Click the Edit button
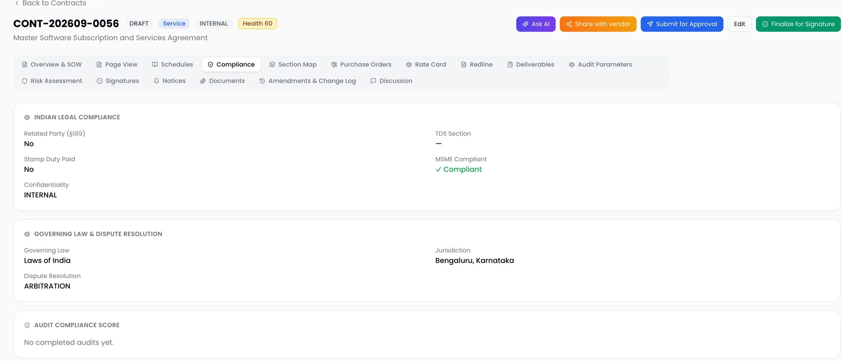Viewport: 842px width, 361px height. pos(740,24)
